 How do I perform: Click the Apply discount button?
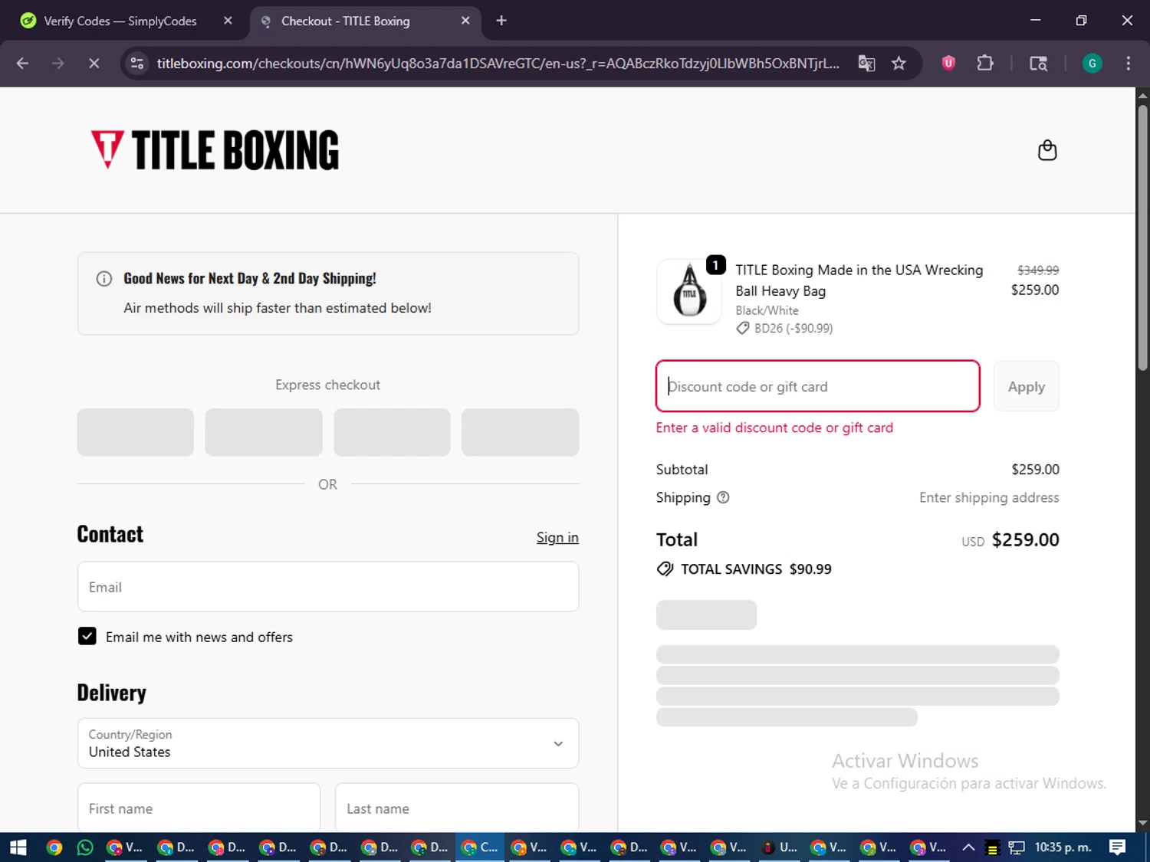1026,386
